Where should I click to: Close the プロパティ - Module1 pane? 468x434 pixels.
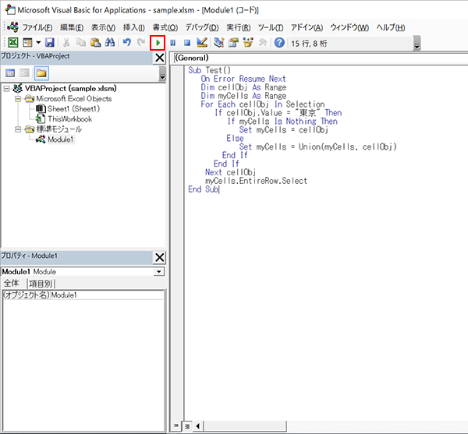(x=160, y=257)
